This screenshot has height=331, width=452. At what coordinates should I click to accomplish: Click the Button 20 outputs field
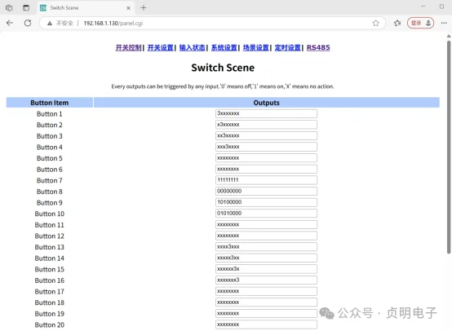266,324
